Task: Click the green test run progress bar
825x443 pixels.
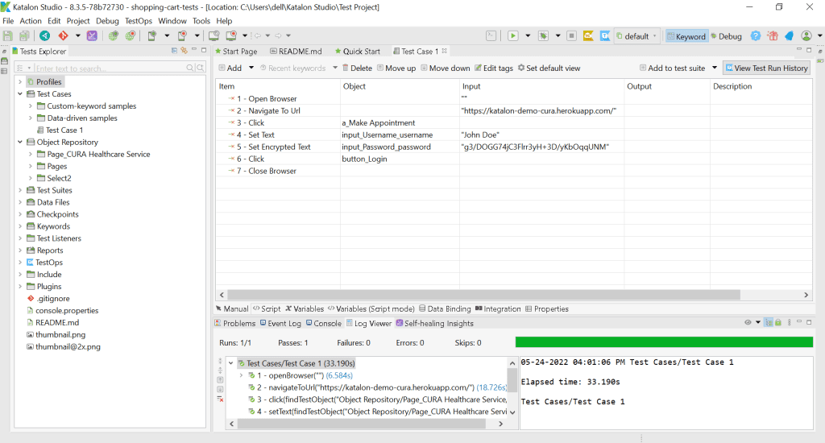Action: [x=664, y=342]
